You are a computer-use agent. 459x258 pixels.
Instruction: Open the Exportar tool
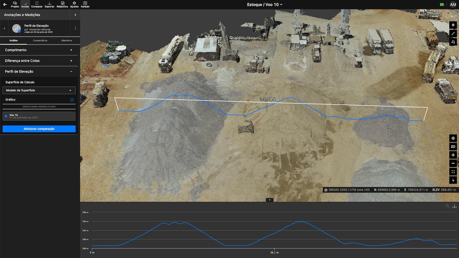coord(49,4)
